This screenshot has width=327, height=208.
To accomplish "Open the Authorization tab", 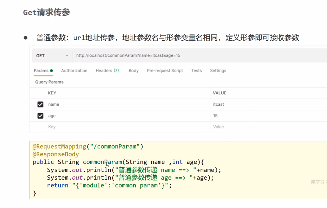I will tap(74, 71).
